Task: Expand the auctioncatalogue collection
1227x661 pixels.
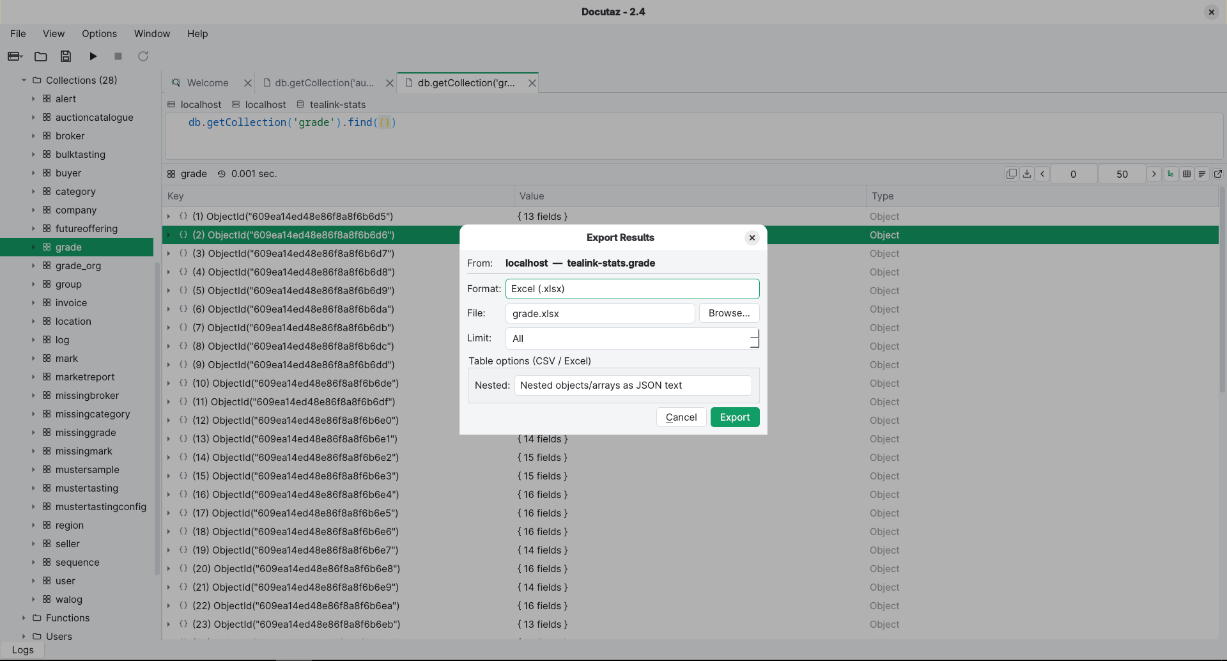Action: (x=33, y=117)
